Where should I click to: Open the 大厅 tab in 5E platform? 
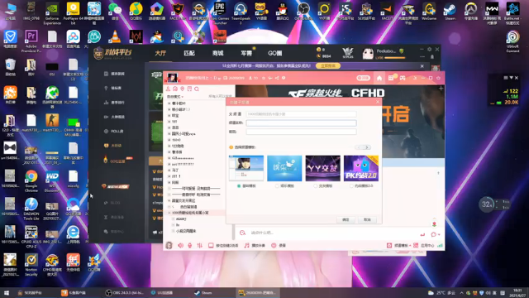coord(160,53)
